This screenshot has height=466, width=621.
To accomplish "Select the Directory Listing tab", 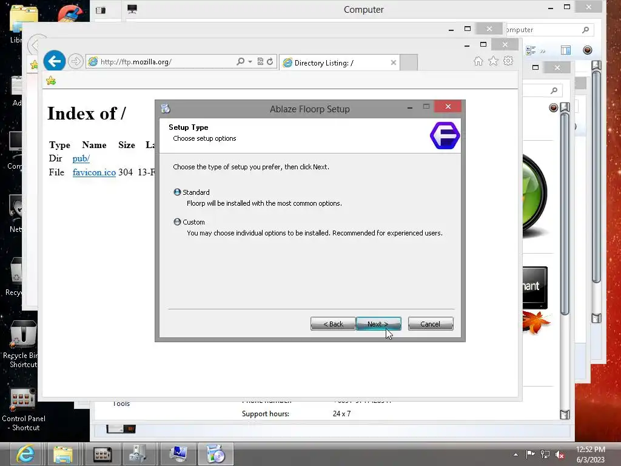I will click(x=340, y=62).
